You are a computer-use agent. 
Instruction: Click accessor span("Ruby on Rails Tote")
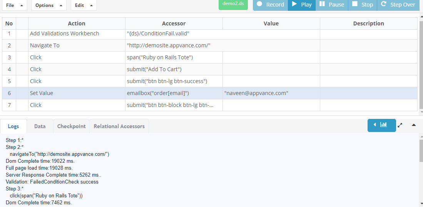pos(174,57)
